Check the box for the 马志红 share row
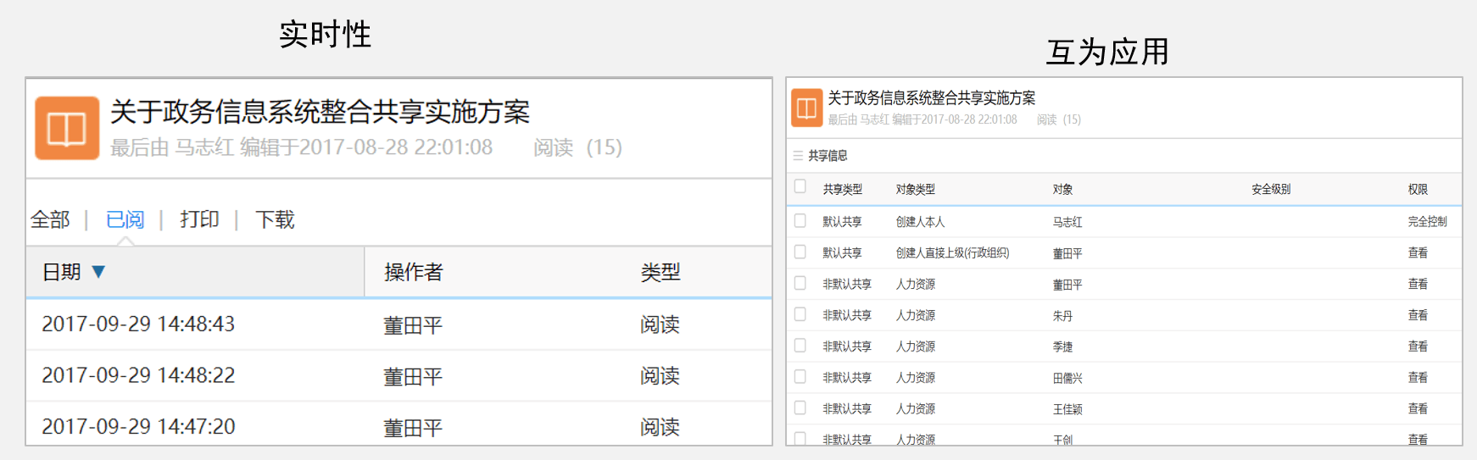The width and height of the screenshot is (1477, 460). click(x=800, y=221)
